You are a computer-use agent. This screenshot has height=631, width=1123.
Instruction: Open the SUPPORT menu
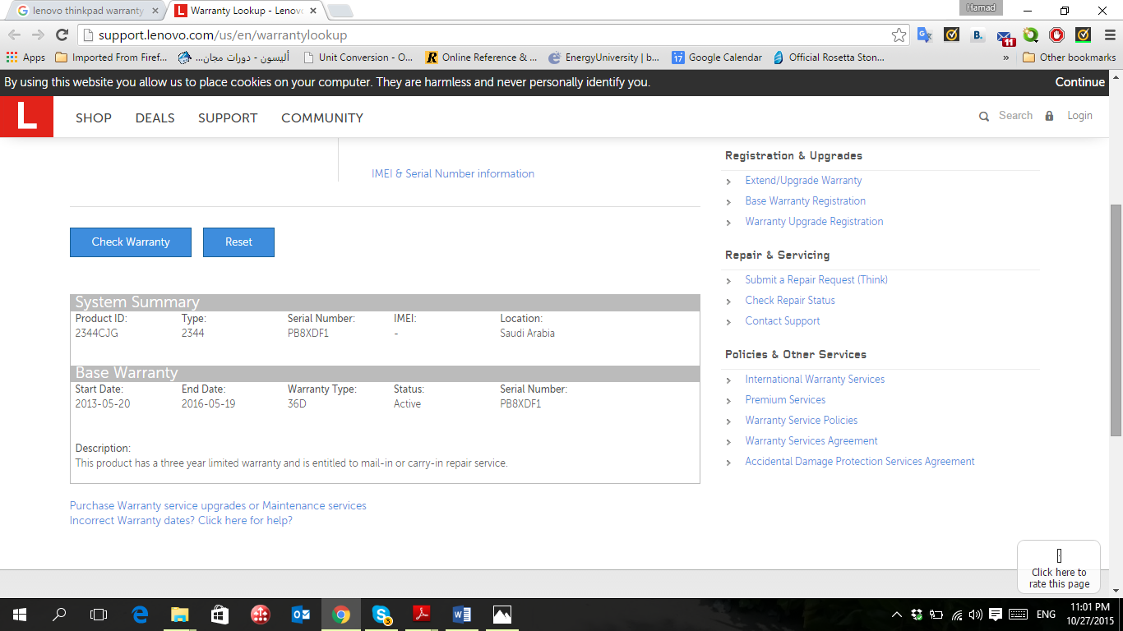(228, 117)
